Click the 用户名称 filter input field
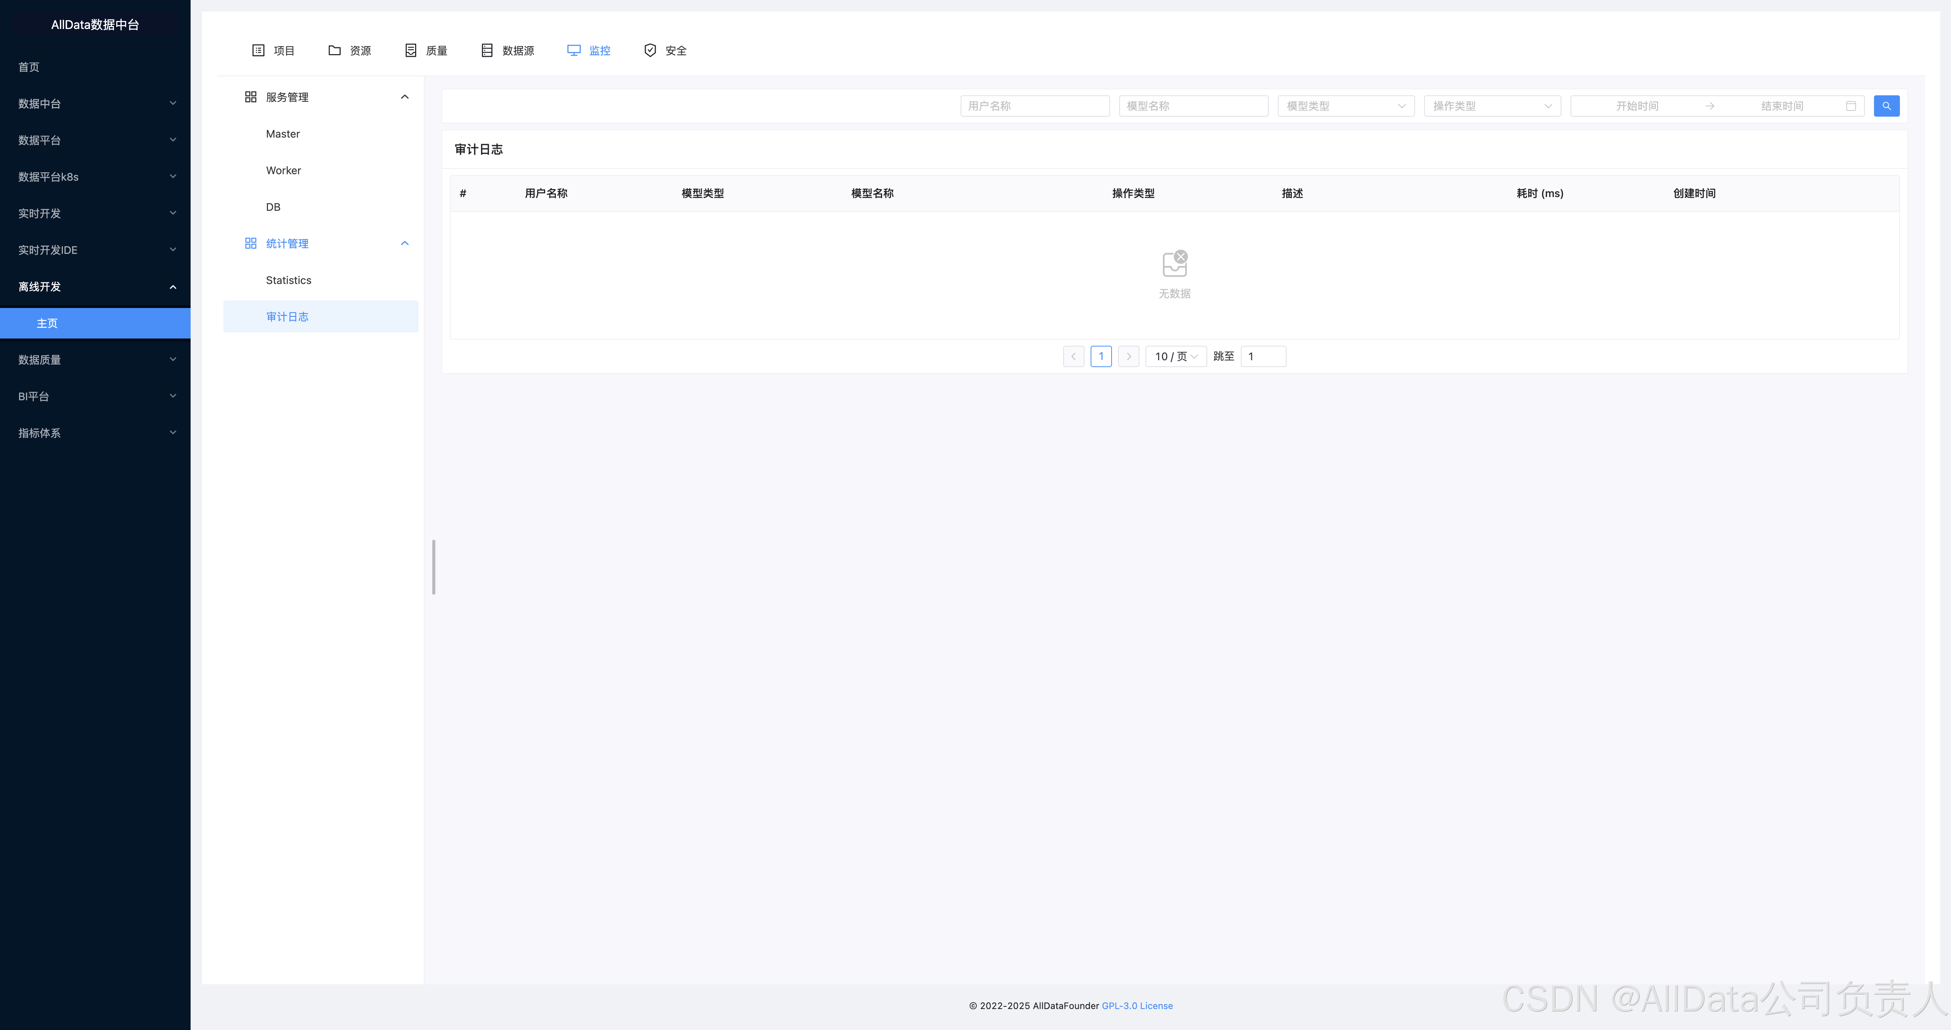 (x=1035, y=106)
